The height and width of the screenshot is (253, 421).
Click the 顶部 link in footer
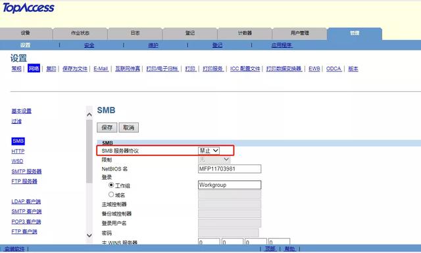click(x=270, y=249)
